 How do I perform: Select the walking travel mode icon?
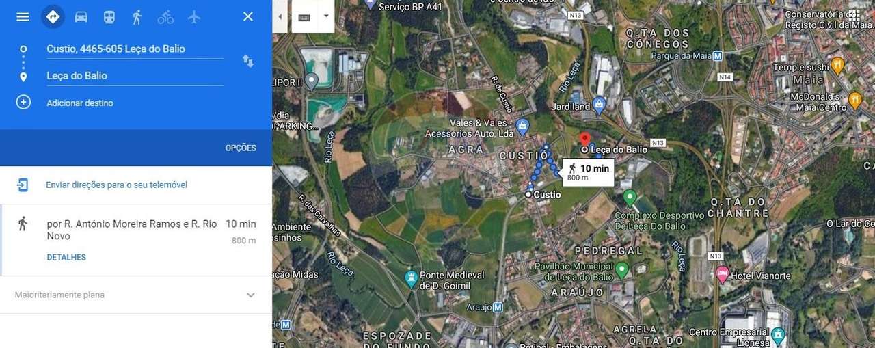click(137, 16)
